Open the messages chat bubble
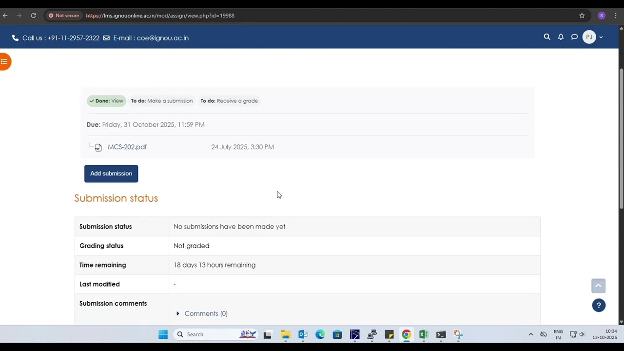The image size is (624, 351). [x=574, y=37]
